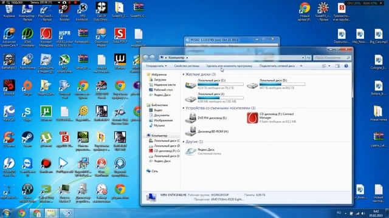
Task: Open Origin desktop shortcut
Action: (x=27, y=88)
